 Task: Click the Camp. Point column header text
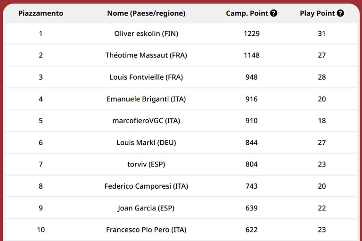tap(247, 13)
